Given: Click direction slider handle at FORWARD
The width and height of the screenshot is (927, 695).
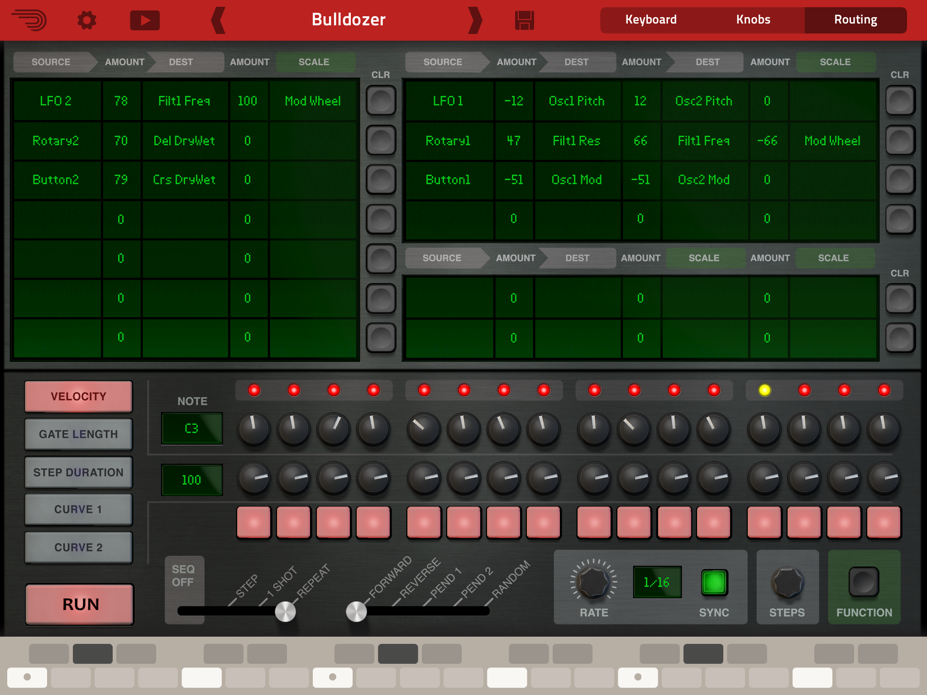Looking at the screenshot, I should coord(357,612).
